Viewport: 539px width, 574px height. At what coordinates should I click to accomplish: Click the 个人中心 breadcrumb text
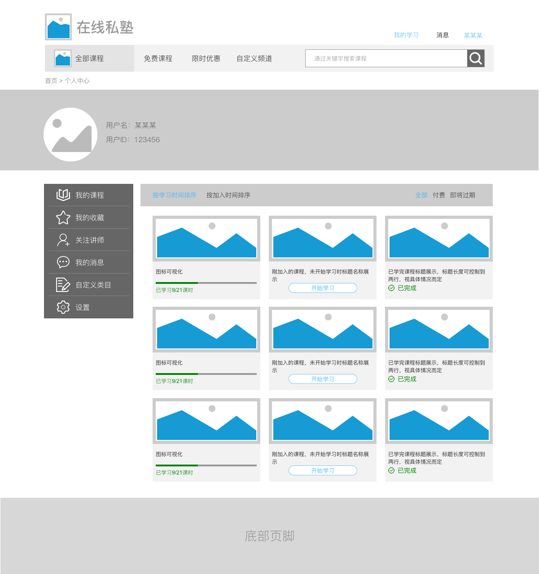[x=77, y=81]
